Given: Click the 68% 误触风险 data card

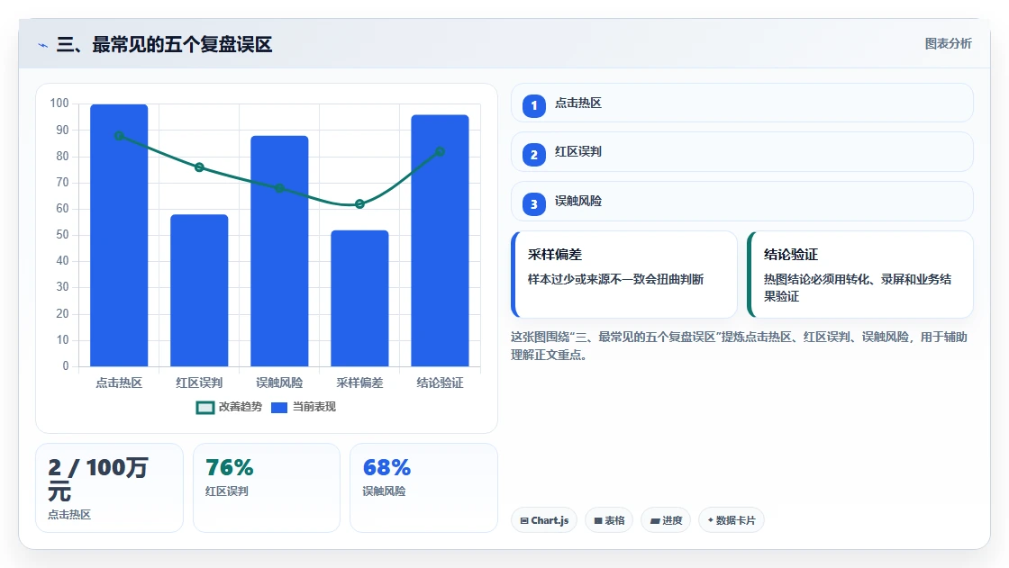Looking at the screenshot, I should click(424, 488).
